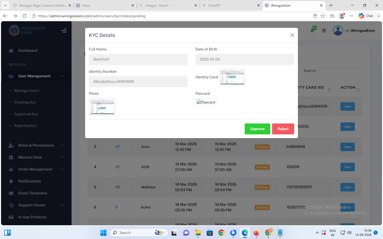The image size is (383, 239).
Task: Open the WinngooEsim user avatar
Action: pyautogui.click(x=338, y=31)
